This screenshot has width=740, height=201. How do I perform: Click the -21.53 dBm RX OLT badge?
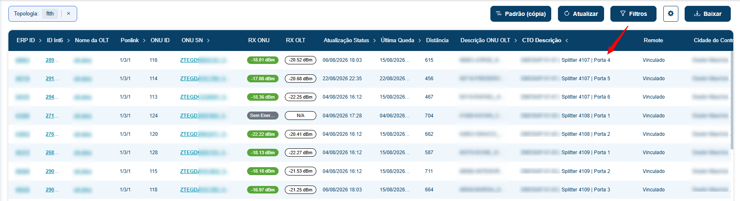pyautogui.click(x=300, y=171)
